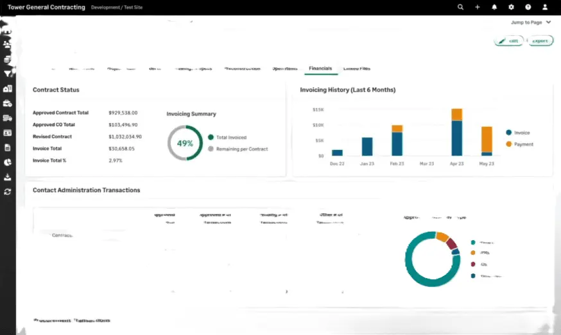Screen dimensions: 561x335
Task: Expand the Jump to Page dropdown
Action: [x=531, y=22]
